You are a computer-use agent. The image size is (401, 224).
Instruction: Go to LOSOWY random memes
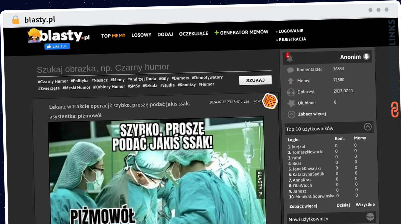141,35
